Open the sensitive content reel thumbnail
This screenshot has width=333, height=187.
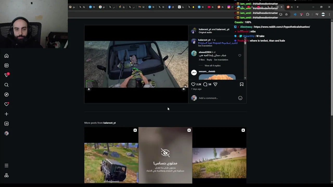165,155
